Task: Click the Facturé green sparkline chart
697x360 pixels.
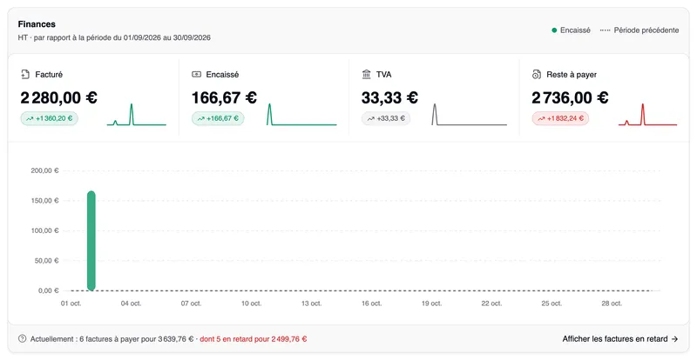Action: coord(137,115)
